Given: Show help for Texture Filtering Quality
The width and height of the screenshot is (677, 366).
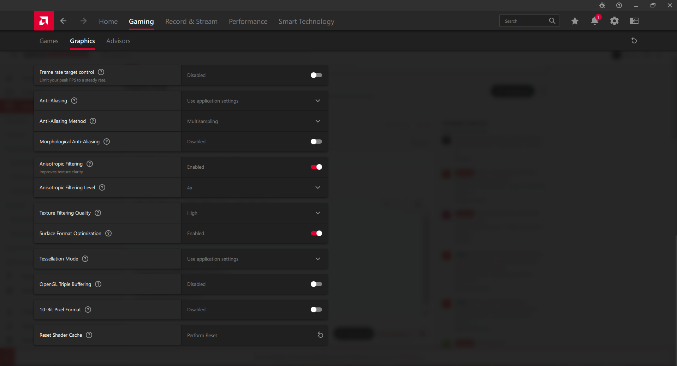Looking at the screenshot, I should click(x=98, y=213).
